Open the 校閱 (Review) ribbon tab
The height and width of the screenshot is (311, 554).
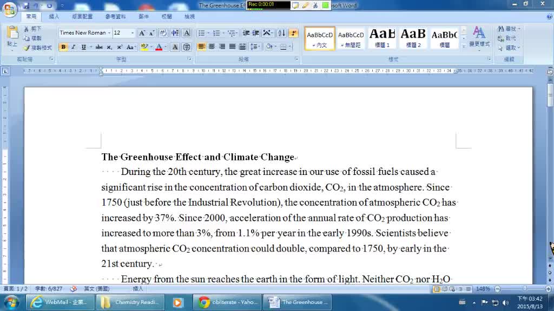pos(167,17)
